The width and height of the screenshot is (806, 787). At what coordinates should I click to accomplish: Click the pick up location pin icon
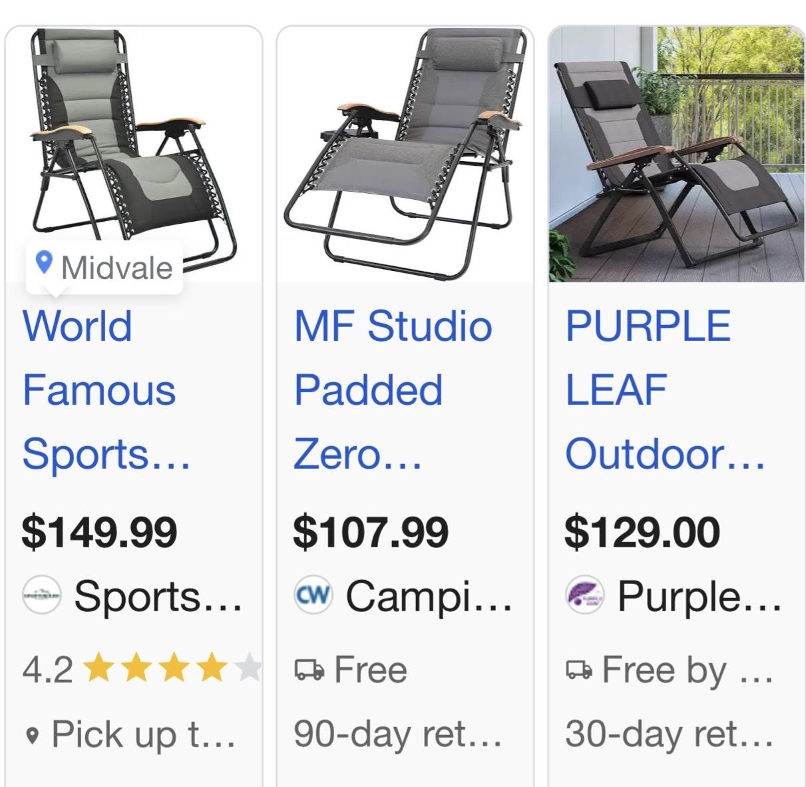click(x=32, y=736)
